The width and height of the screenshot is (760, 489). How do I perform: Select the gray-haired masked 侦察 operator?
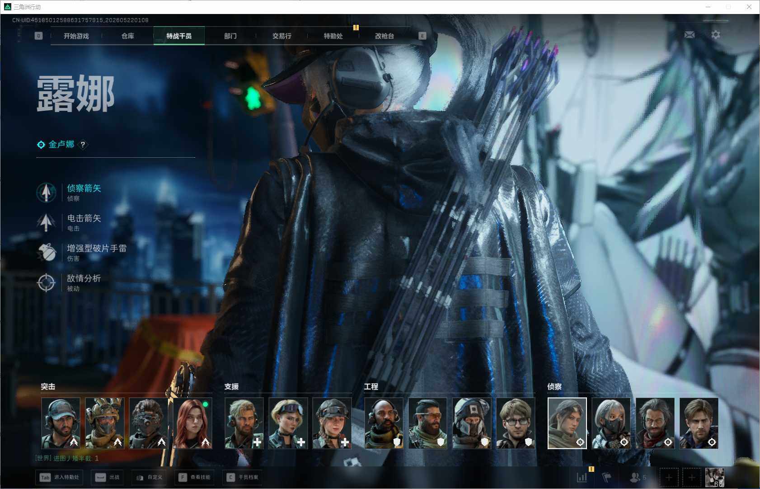point(611,423)
